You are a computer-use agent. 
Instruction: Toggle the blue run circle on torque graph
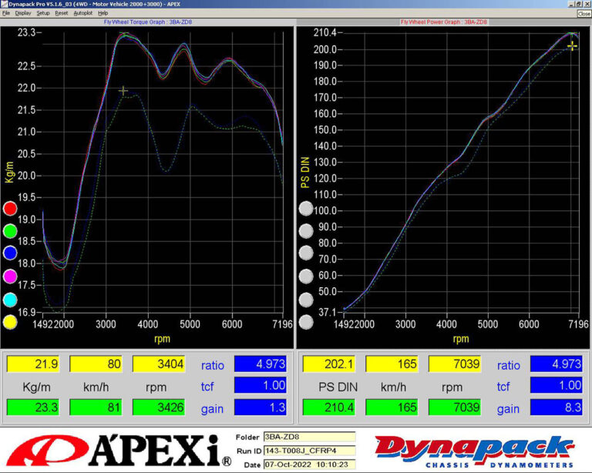pos(11,253)
